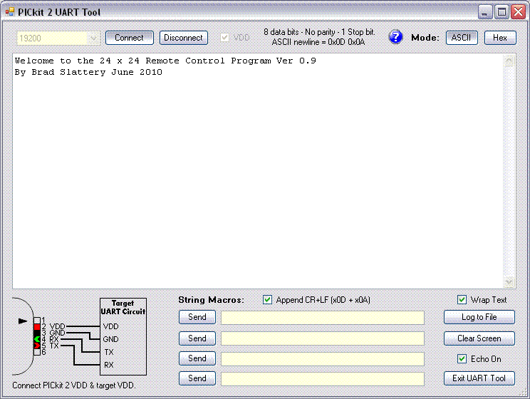Click the Disconnect button
The width and height of the screenshot is (530, 399).
point(184,38)
